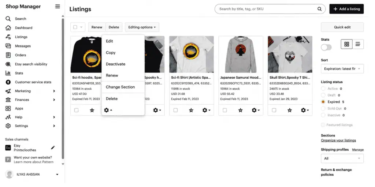The height and width of the screenshot is (187, 375).
Task: Click the Marketing megaphone icon
Action: click(x=8, y=91)
